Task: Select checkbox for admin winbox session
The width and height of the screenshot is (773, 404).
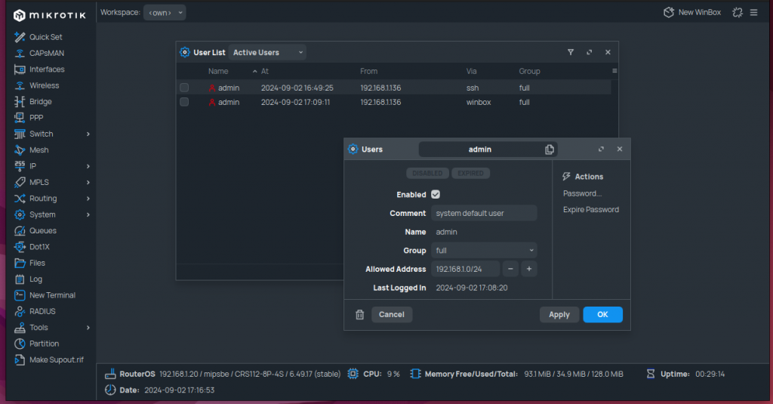Action: pos(184,102)
